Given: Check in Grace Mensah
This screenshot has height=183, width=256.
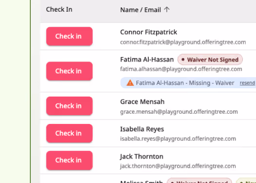Looking at the screenshot, I should click(69, 106).
